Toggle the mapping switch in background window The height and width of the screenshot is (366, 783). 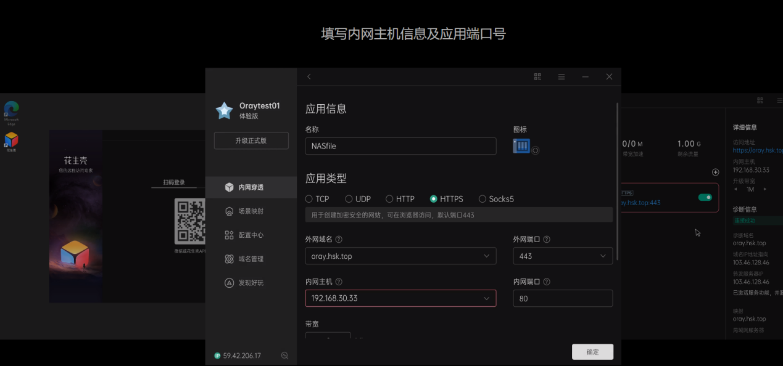click(x=705, y=197)
